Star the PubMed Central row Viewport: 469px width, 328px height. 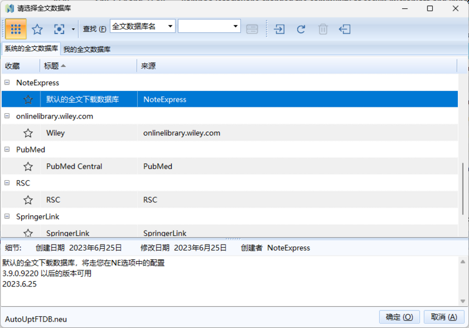28,167
